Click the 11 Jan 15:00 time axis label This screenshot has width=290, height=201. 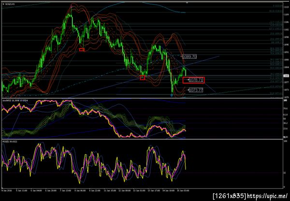point(110,190)
